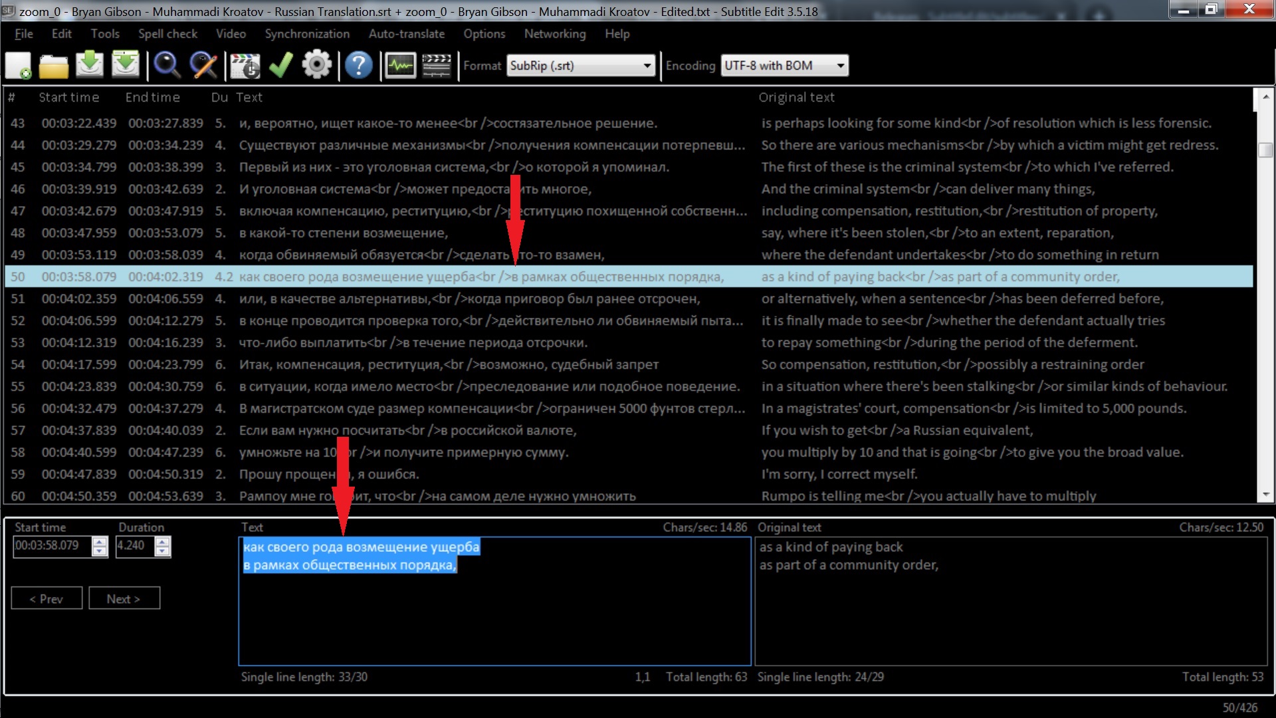Save the subtitle with the first Save icon
Screen dimensions: 1276x718
pos(90,65)
